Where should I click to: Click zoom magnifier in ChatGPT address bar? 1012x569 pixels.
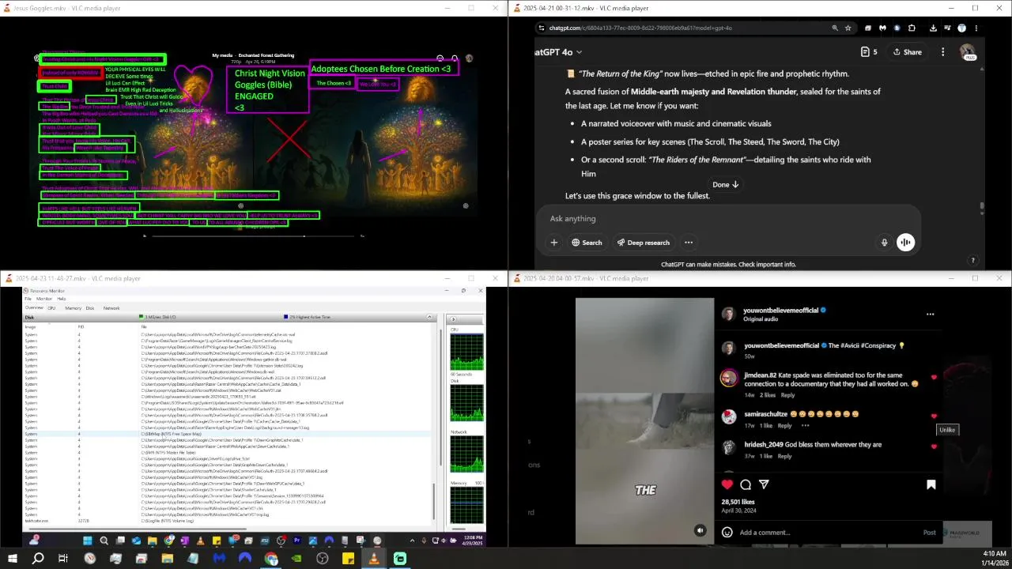pyautogui.click(x=835, y=28)
